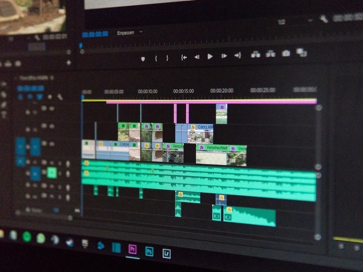This screenshot has height=272, width=363.
Task: Export frame with the camera icon
Action: tap(286, 53)
